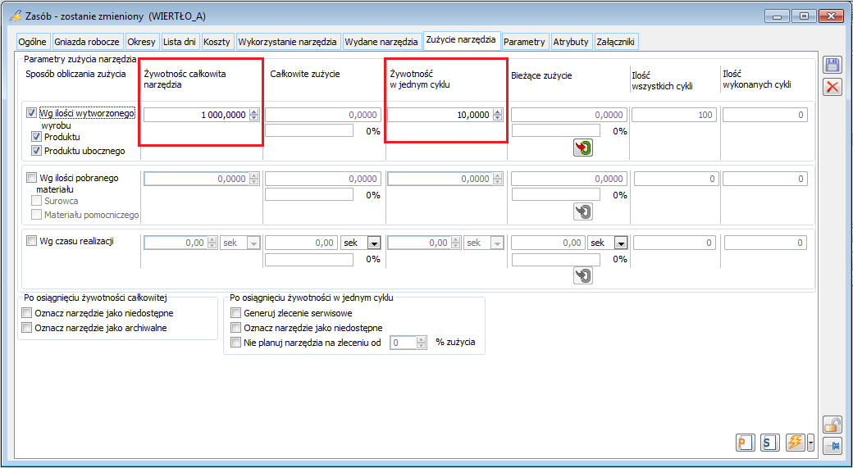
Task: Click total wear progress bar in time row
Action: [x=309, y=259]
